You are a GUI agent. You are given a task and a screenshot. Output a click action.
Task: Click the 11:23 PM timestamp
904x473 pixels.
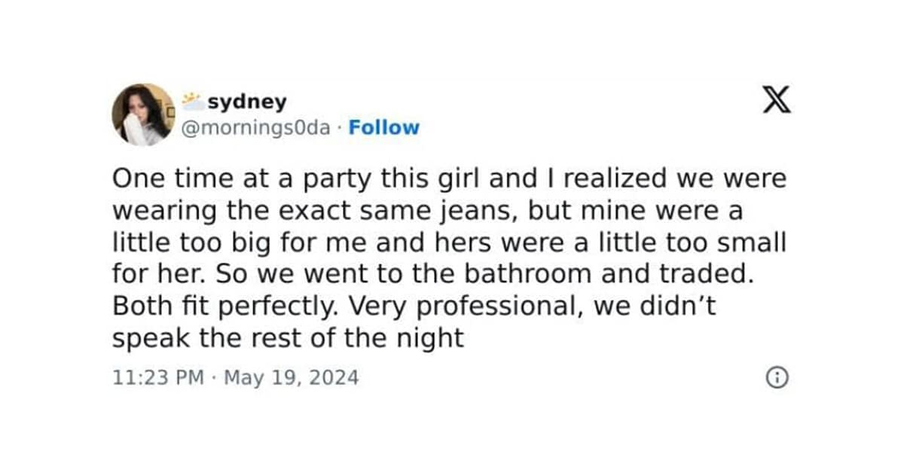click(x=157, y=377)
